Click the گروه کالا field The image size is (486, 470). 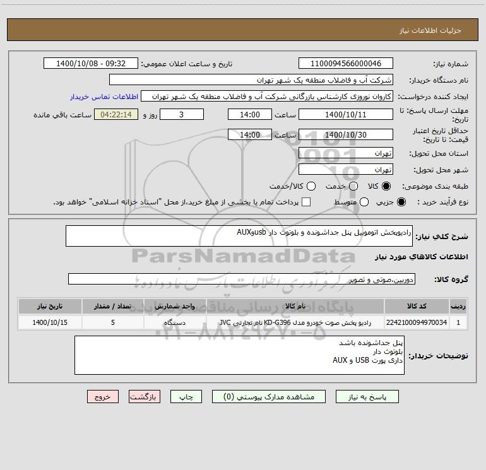[242, 279]
